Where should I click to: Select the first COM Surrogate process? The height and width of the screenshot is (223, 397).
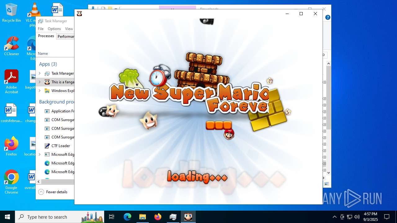click(56, 120)
